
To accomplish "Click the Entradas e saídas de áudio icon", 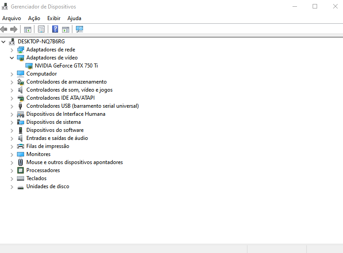I will [x=21, y=138].
